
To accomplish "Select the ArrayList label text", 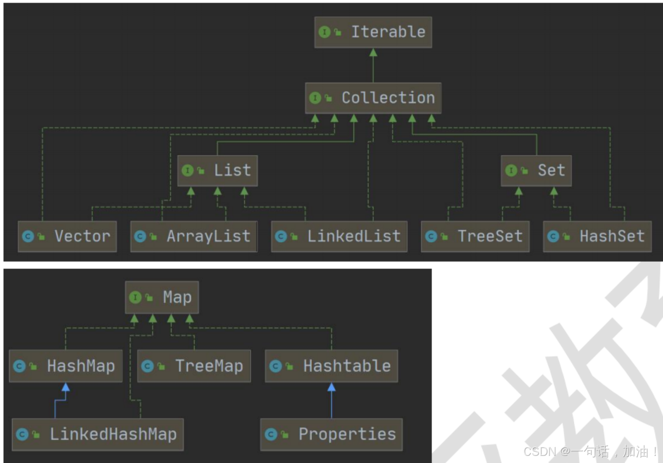I will coord(209,237).
